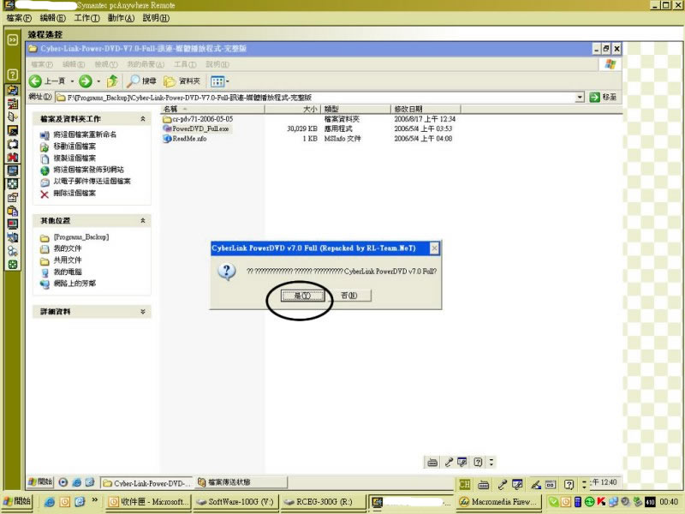
Task: Expand the 詳細資料 panel
Action: (143, 312)
